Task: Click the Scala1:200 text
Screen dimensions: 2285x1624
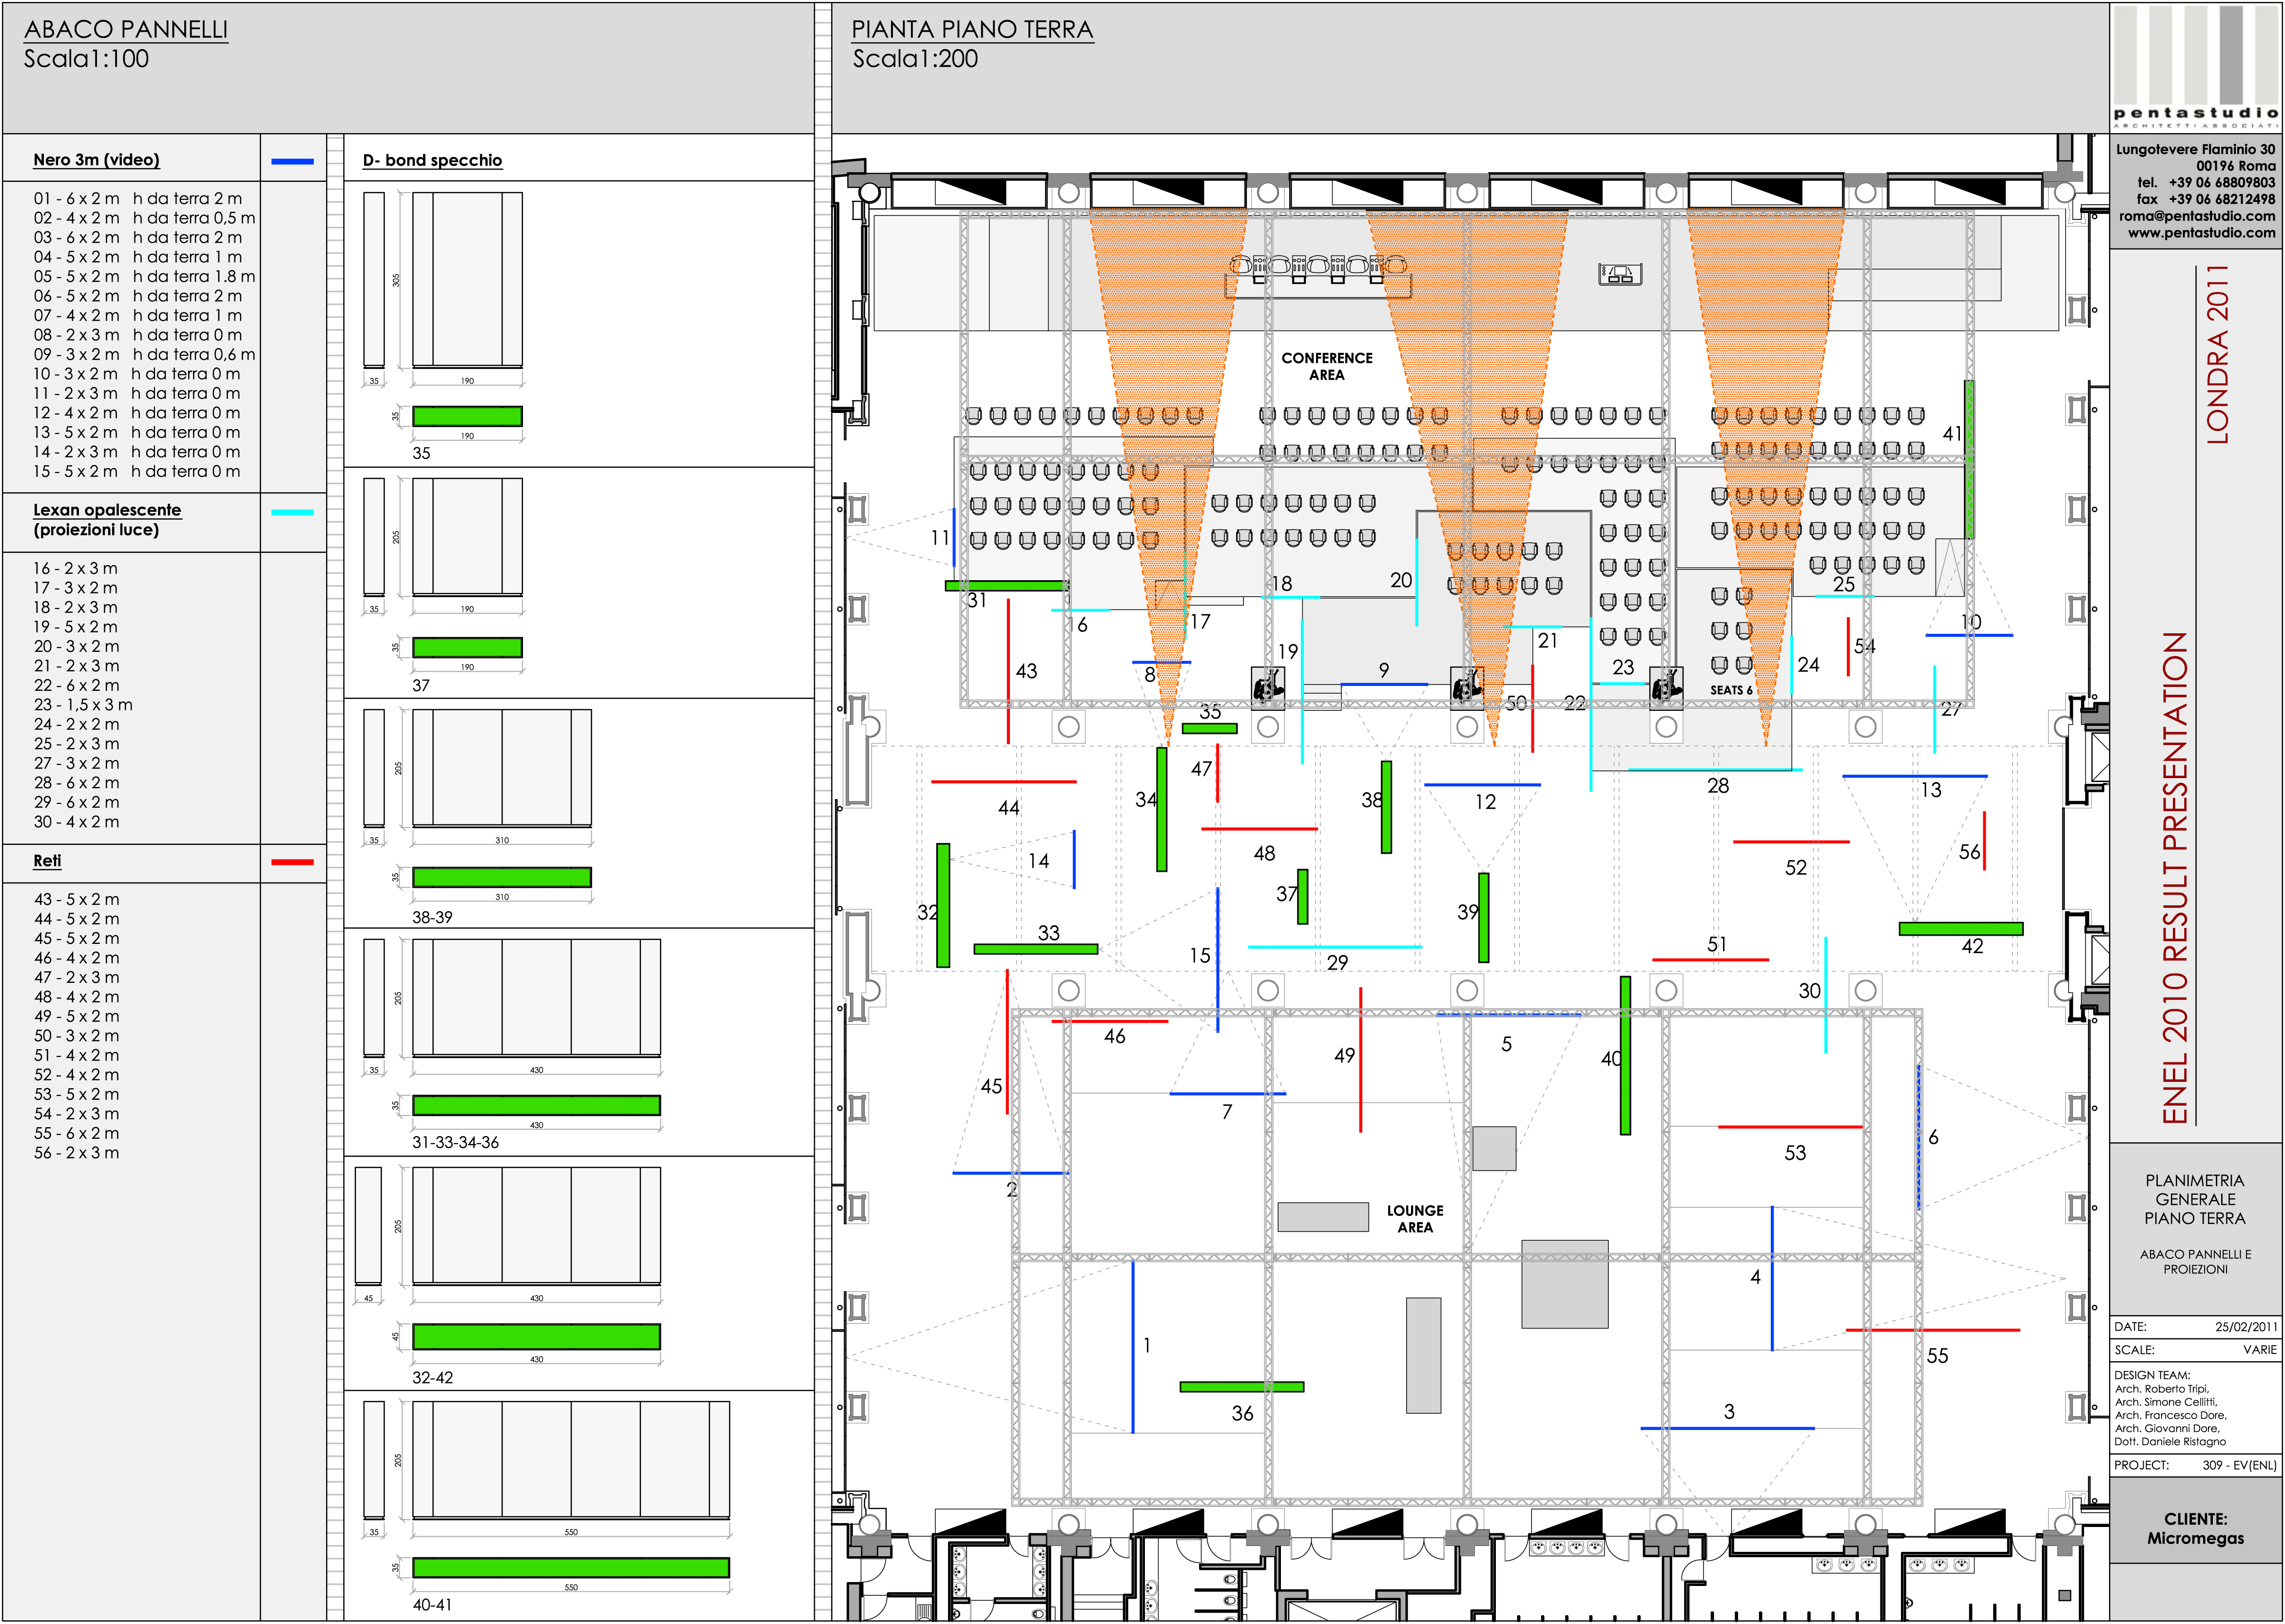Action: [x=914, y=59]
